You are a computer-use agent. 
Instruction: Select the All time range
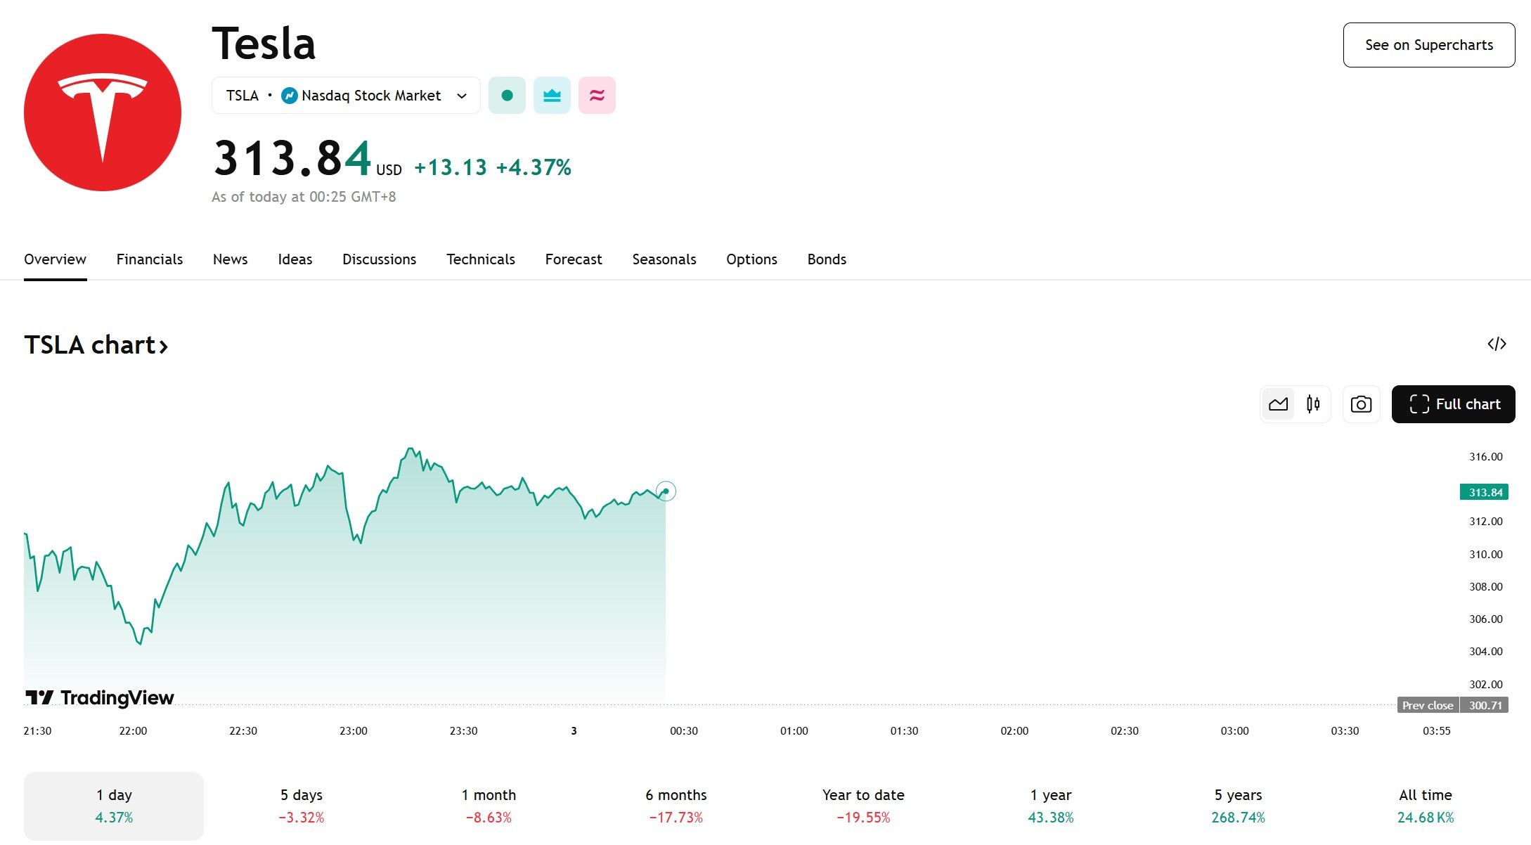tap(1426, 806)
